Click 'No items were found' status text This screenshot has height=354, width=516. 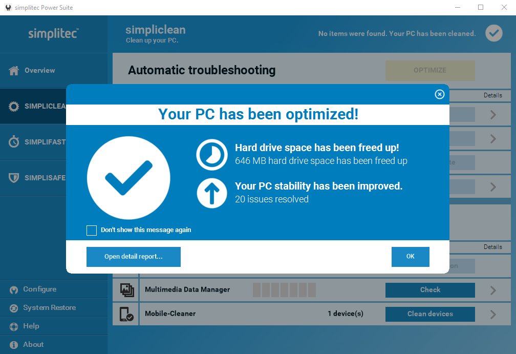tap(397, 34)
